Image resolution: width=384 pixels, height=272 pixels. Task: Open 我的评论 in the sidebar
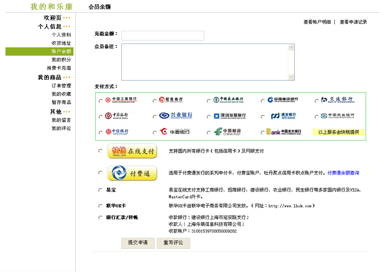click(x=61, y=128)
